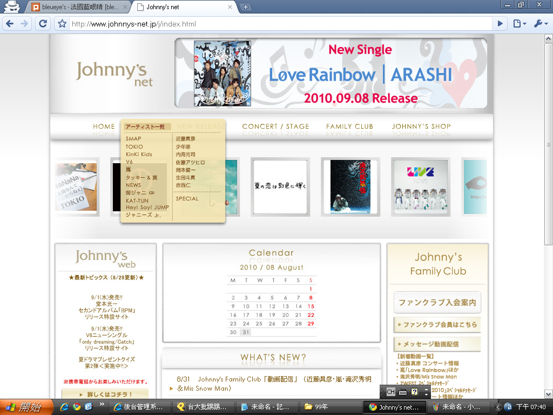
Task: Open 8/31 Family Club 動画配信 news
Action: click(274, 384)
